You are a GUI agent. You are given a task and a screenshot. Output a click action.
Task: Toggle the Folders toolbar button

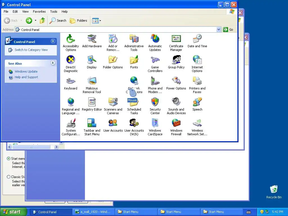(78, 21)
